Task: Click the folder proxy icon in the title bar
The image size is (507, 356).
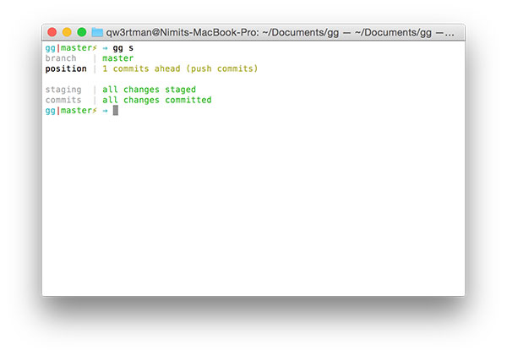Action: 97,32
